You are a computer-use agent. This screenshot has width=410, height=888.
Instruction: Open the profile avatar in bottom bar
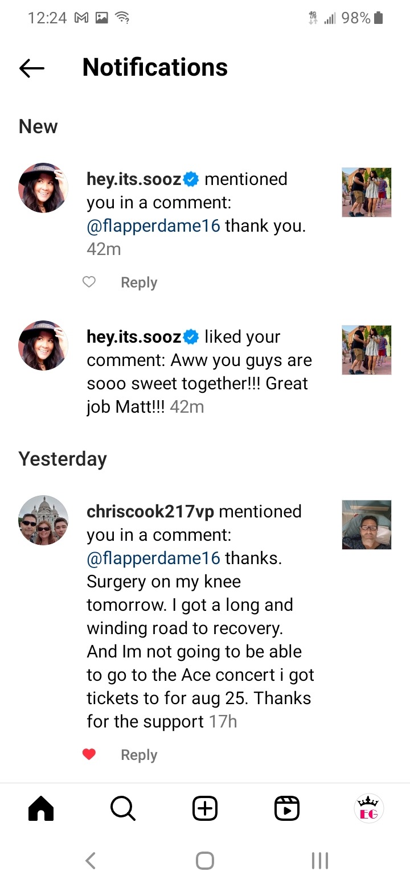(x=369, y=808)
